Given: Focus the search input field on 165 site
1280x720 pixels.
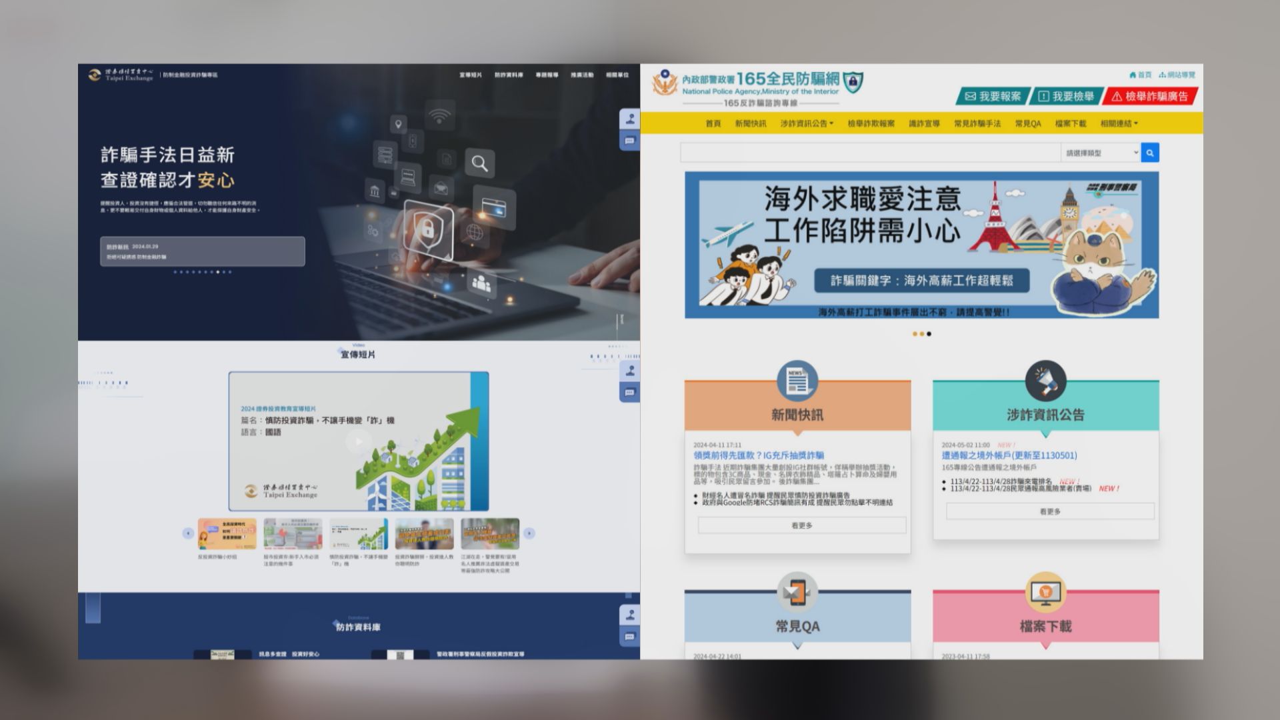Looking at the screenshot, I should (870, 153).
